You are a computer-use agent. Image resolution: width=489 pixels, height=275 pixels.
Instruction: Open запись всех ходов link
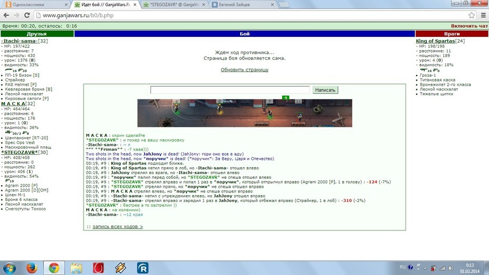point(118,227)
